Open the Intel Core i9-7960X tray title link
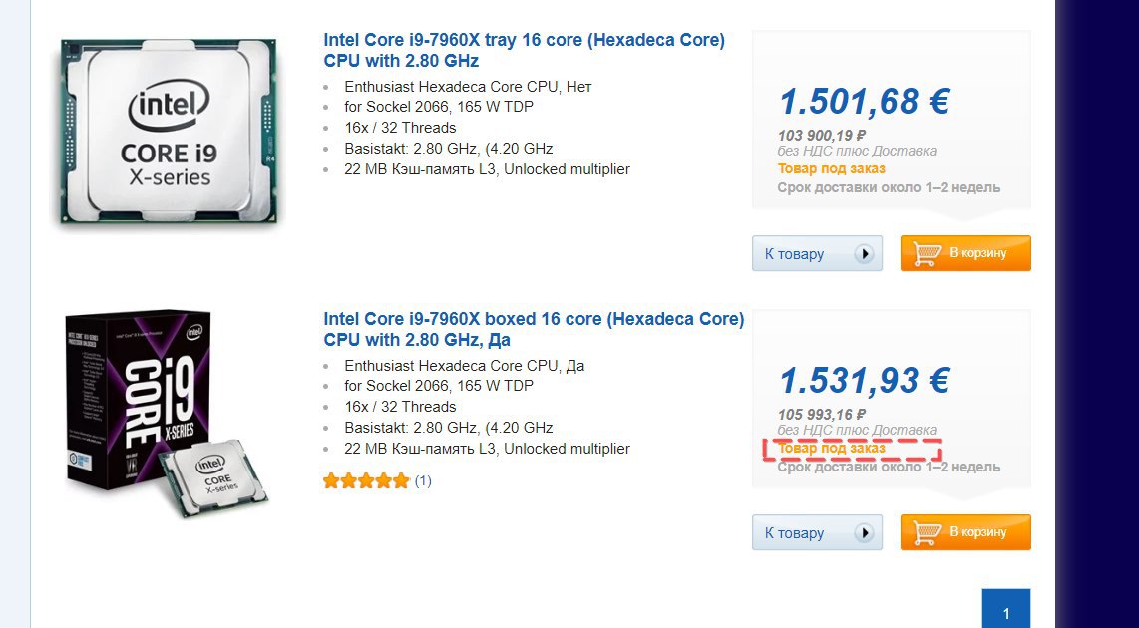Screen dimensions: 1139x628 [x=524, y=50]
